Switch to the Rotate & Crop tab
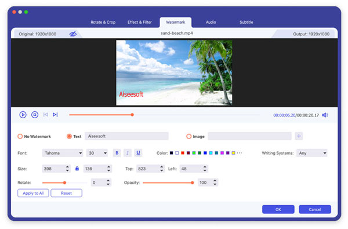 point(103,22)
